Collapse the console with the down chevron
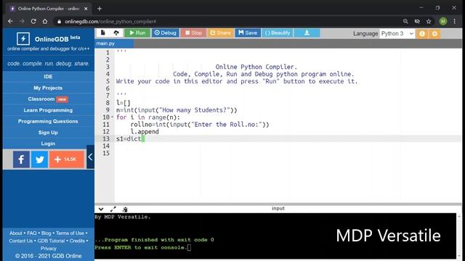465x261 pixels. (101, 210)
